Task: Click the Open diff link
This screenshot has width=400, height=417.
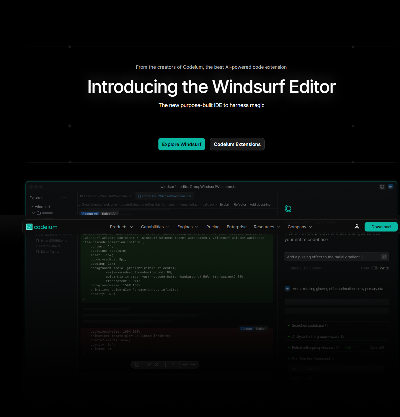Action: click(377, 348)
